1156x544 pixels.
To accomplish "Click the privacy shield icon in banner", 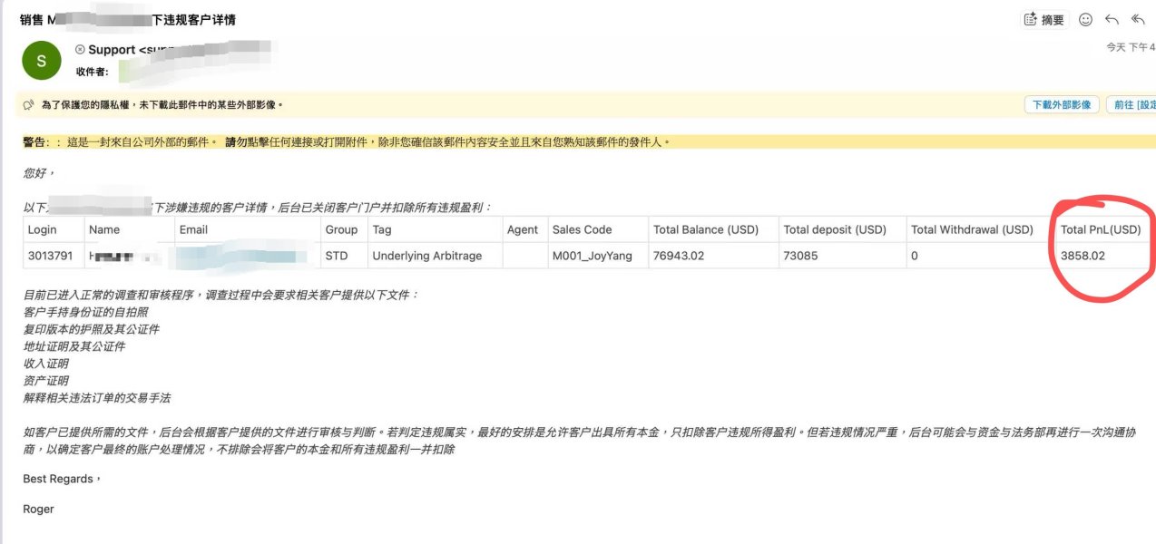I will [29, 105].
